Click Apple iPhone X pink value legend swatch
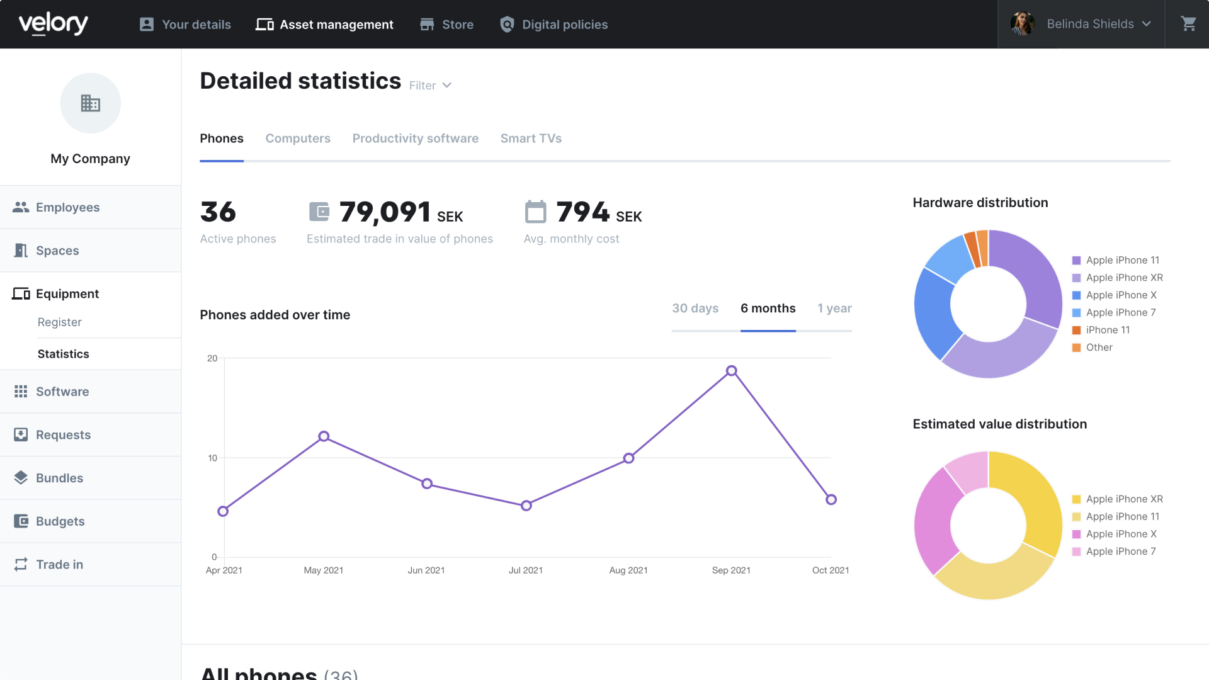 click(x=1076, y=534)
